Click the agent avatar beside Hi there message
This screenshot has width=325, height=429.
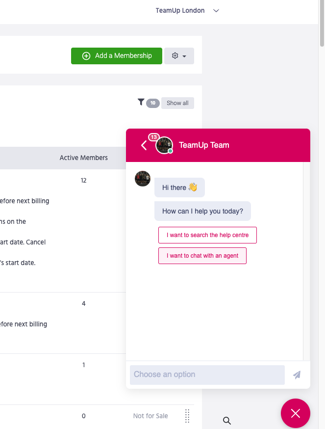pyautogui.click(x=143, y=179)
